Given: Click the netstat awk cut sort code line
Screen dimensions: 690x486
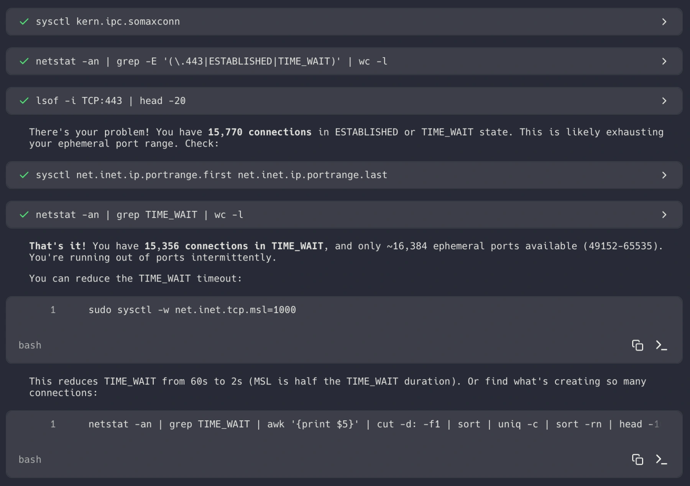Looking at the screenshot, I should (x=345, y=424).
